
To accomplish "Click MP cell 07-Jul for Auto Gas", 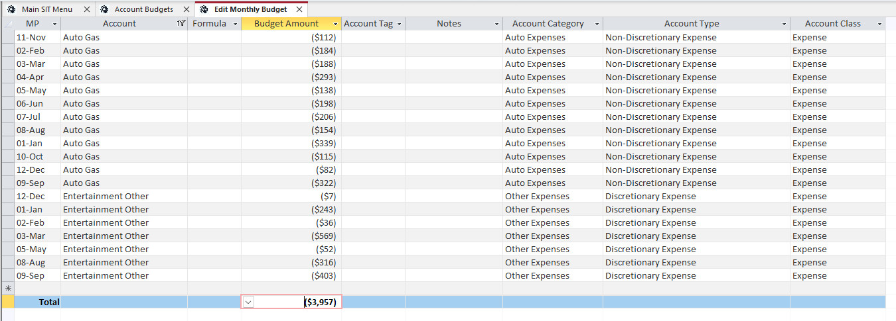I will [37, 116].
